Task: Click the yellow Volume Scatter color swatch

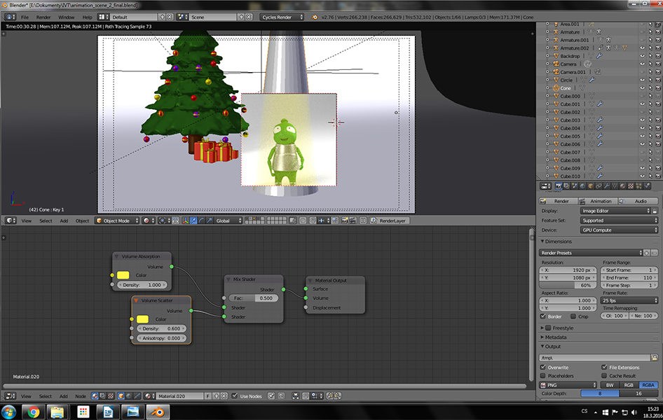Action: [x=143, y=319]
